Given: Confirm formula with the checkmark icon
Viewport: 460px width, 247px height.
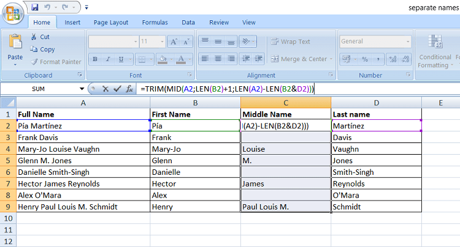Looking at the screenshot, I should coord(117,89).
